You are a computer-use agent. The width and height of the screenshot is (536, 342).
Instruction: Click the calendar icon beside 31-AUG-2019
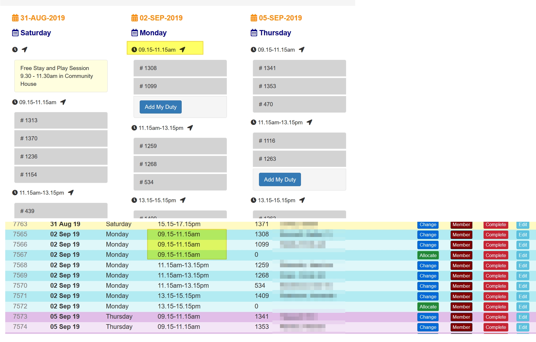pyautogui.click(x=15, y=18)
